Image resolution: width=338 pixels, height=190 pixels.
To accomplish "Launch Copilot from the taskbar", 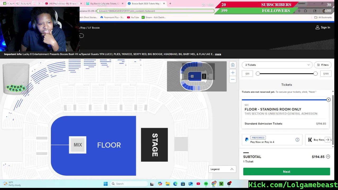I will pos(160,184).
